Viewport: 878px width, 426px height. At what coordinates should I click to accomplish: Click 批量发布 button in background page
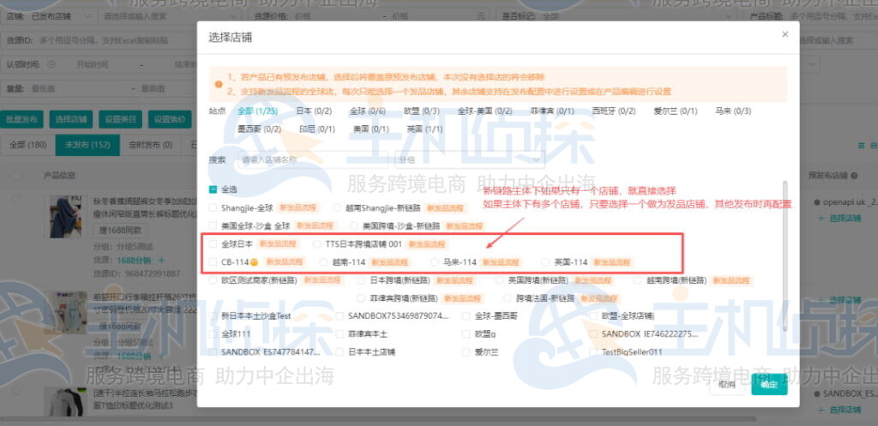[x=21, y=119]
